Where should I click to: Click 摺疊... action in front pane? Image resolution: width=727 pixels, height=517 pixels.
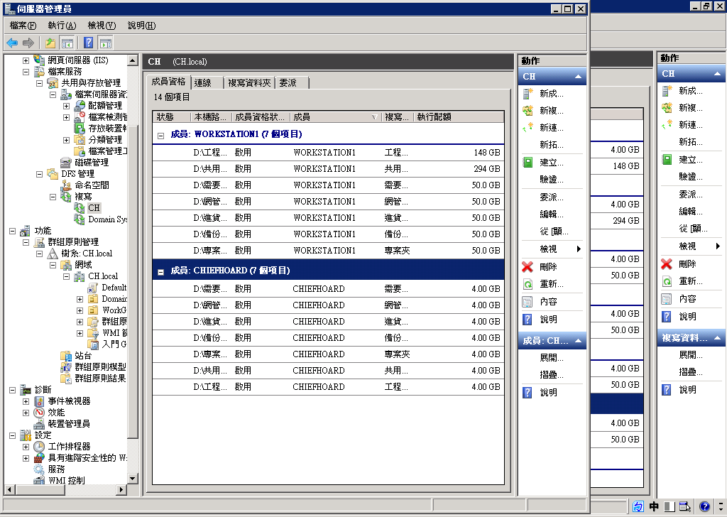click(551, 375)
